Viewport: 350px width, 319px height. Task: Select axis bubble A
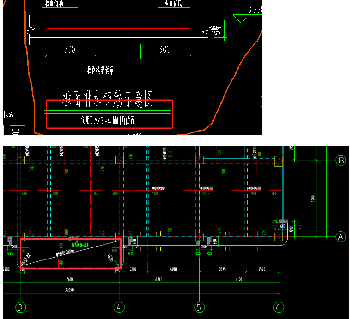pyautogui.click(x=341, y=237)
